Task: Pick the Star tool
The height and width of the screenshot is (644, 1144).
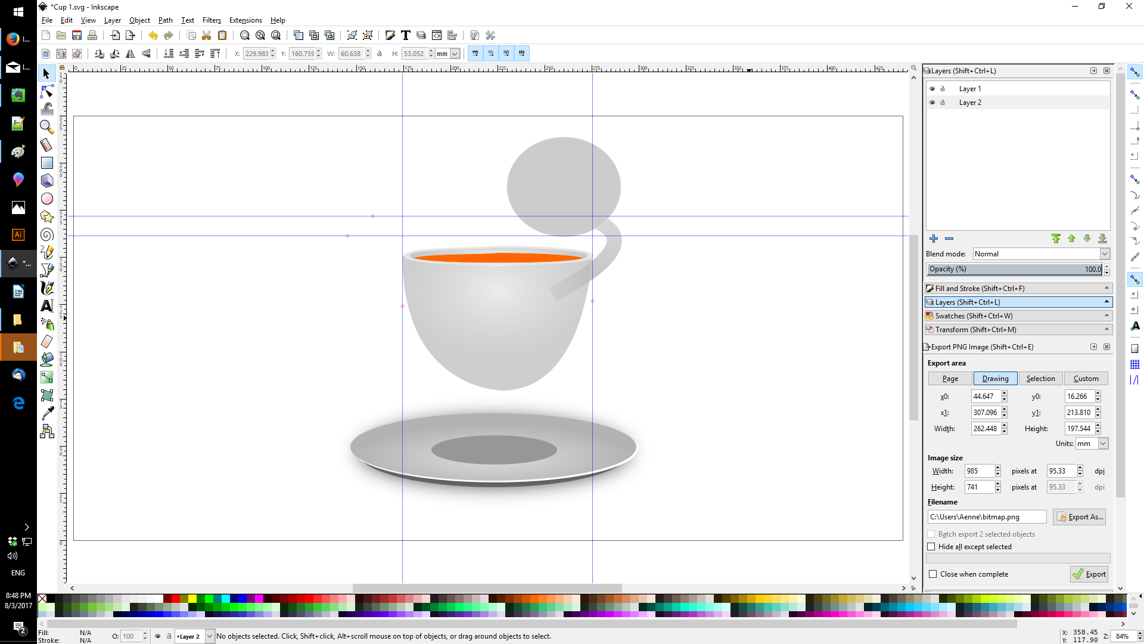Action: pyautogui.click(x=47, y=216)
